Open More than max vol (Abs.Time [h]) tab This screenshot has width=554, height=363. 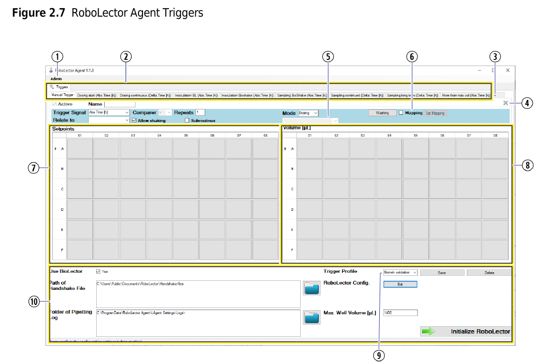466,95
